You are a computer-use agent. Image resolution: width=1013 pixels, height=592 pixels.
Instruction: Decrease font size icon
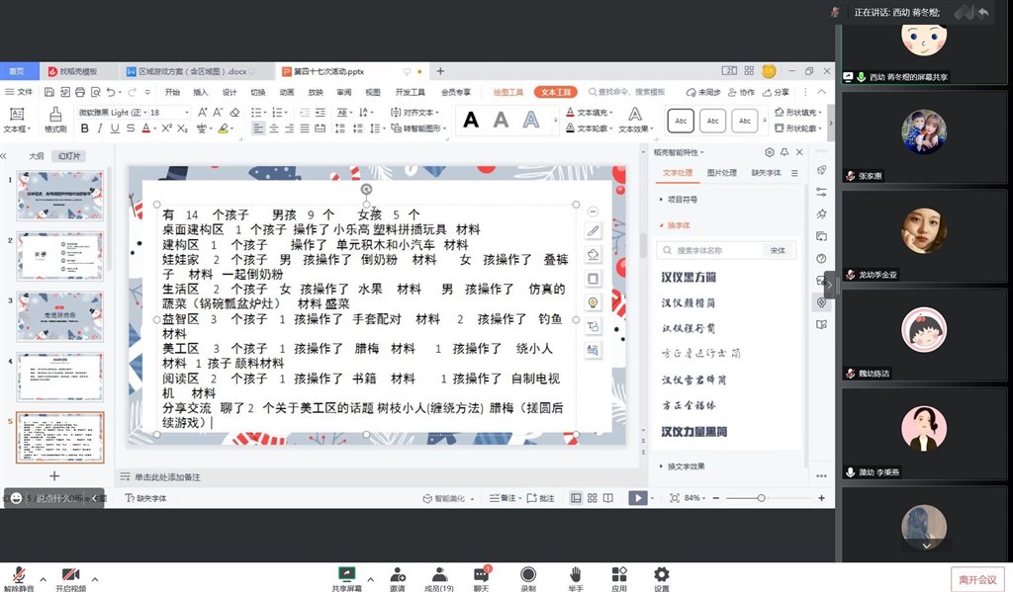point(218,113)
